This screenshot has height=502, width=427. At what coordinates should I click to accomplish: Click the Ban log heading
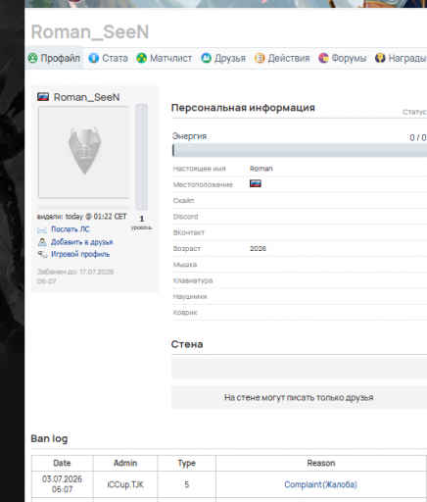point(49,438)
